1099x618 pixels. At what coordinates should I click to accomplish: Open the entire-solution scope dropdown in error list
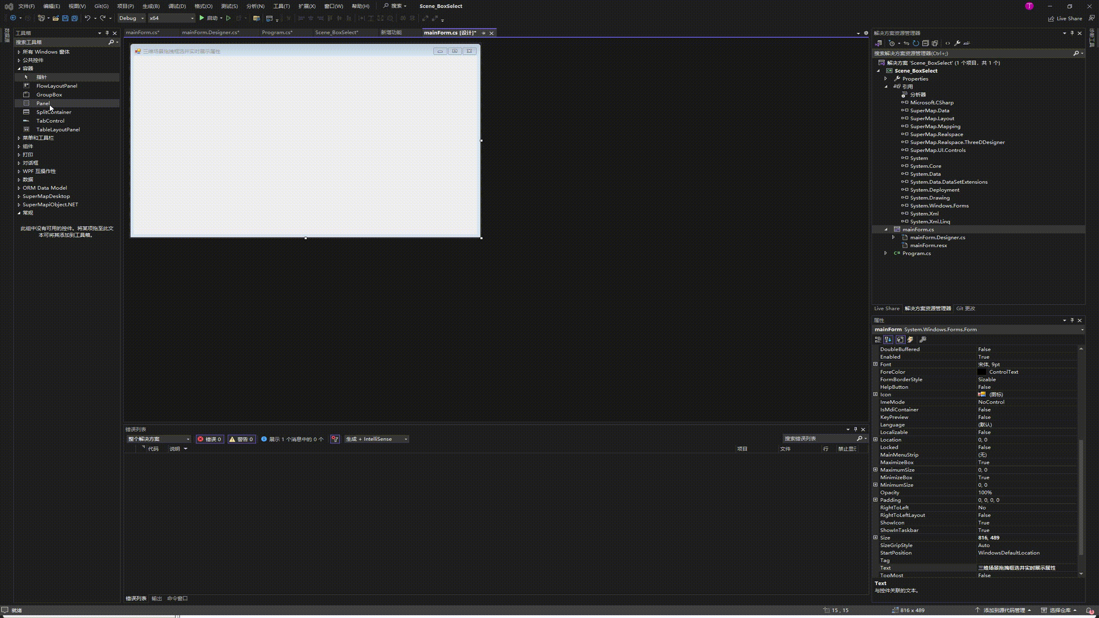click(158, 439)
